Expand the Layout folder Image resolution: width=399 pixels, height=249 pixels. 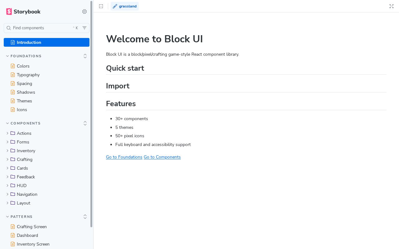[46, 203]
